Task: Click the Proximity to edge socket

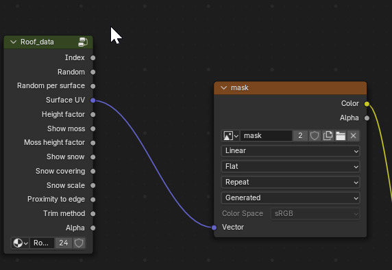Action: 93,200
